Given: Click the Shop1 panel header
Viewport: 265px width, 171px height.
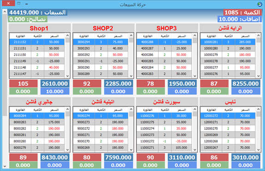Looking at the screenshot, I should coord(40,28).
